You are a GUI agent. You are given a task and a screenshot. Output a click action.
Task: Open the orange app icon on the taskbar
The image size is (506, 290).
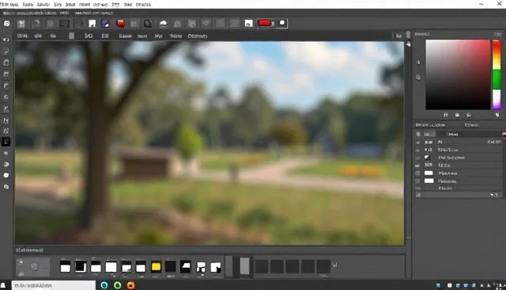pos(130,285)
